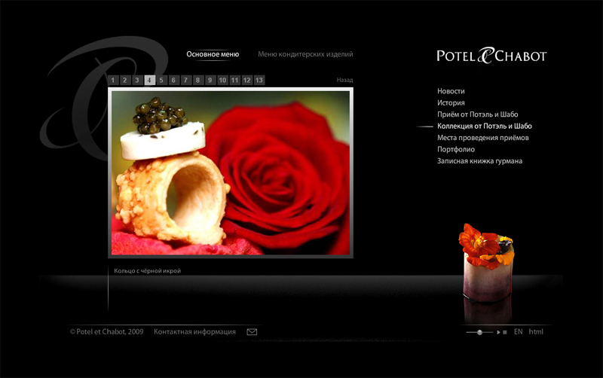Switch to Меню кондитерских изделий tab

pos(305,54)
